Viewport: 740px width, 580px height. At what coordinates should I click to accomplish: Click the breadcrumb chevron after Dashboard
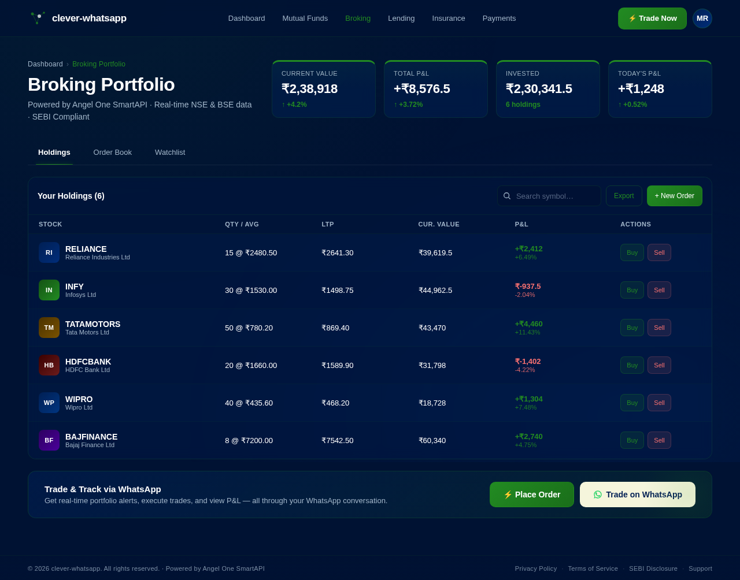[68, 63]
